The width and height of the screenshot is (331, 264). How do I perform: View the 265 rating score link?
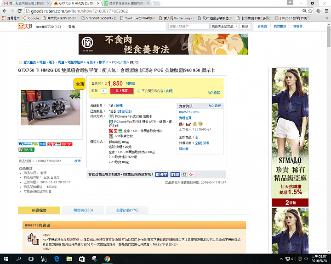coord(202,143)
